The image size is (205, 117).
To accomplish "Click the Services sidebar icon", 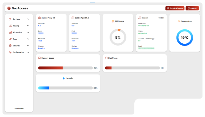I will click(x=10, y=19).
